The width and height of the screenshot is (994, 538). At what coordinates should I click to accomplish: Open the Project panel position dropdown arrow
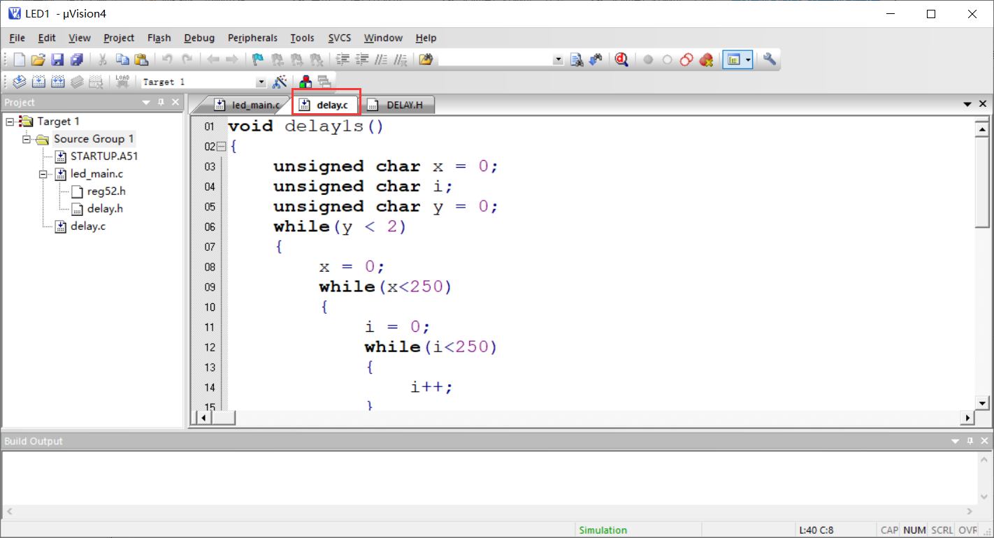tap(146, 103)
